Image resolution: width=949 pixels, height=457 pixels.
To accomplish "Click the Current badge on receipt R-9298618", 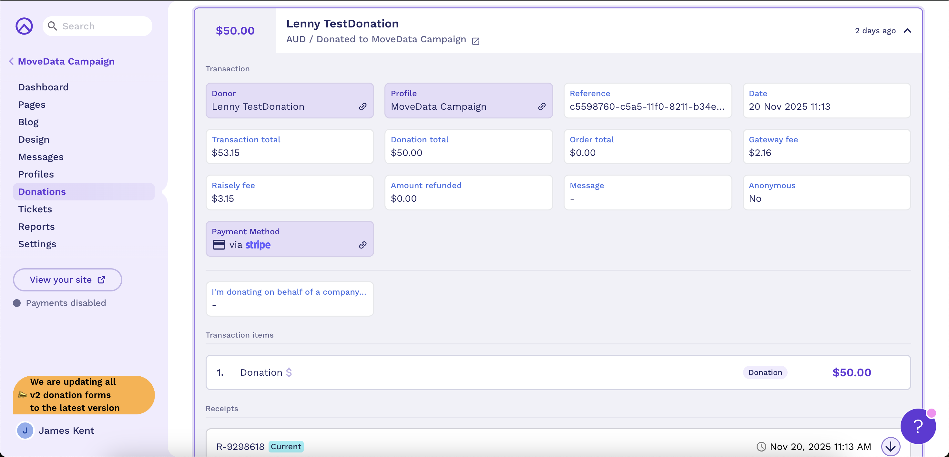I will (286, 446).
